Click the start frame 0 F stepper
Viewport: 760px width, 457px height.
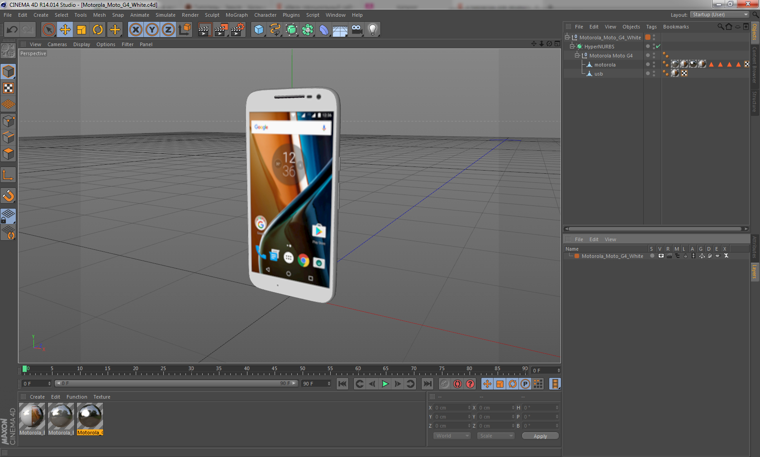pos(50,384)
